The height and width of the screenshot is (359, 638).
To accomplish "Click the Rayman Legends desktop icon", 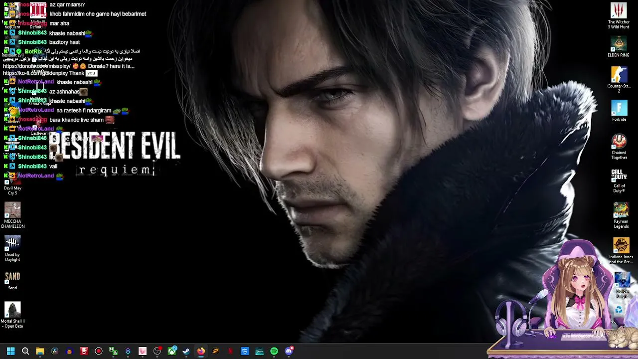I will [621, 215].
